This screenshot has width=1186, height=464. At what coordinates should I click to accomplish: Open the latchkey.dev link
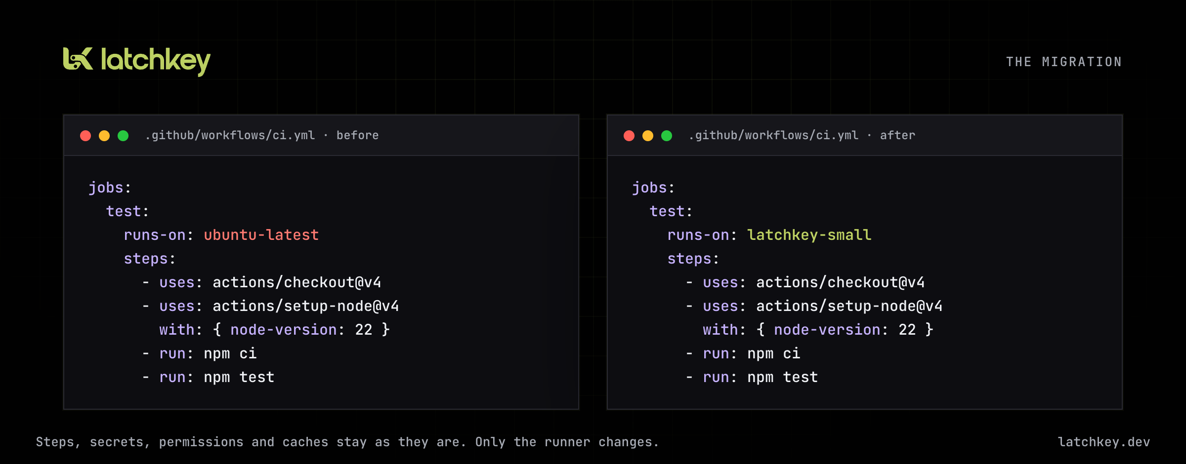pos(1104,442)
